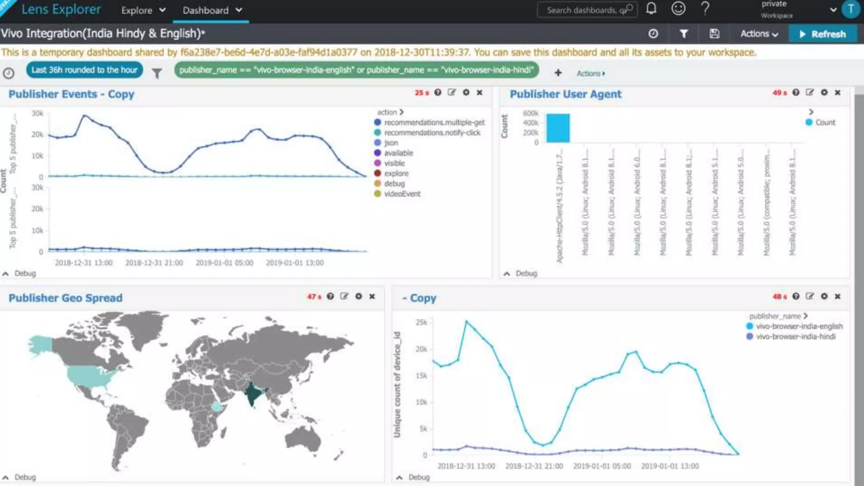The width and height of the screenshot is (864, 486).
Task: Click the dashboard filter funnel icon
Action: [x=684, y=34]
